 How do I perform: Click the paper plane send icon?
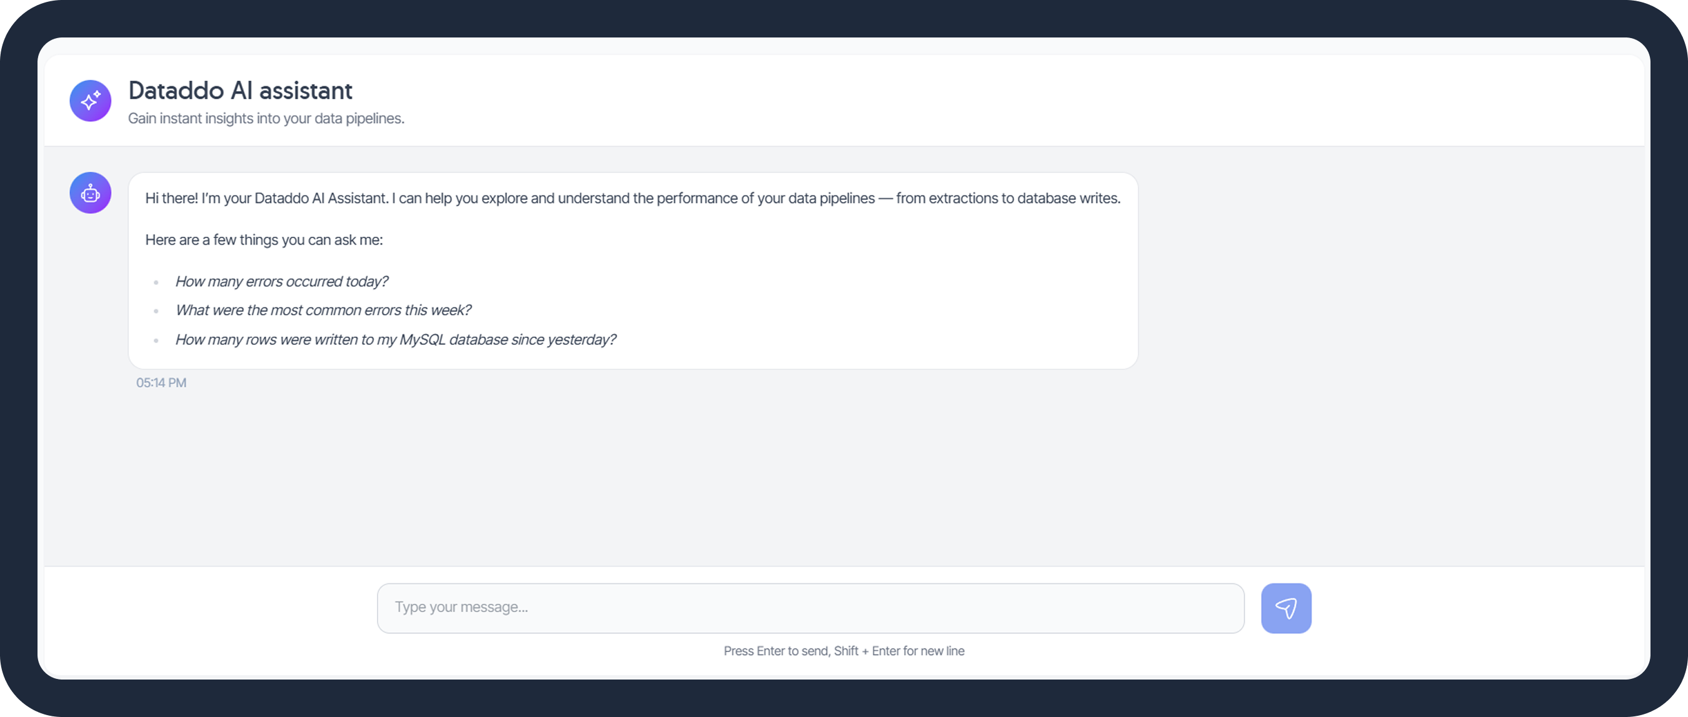[1286, 608]
